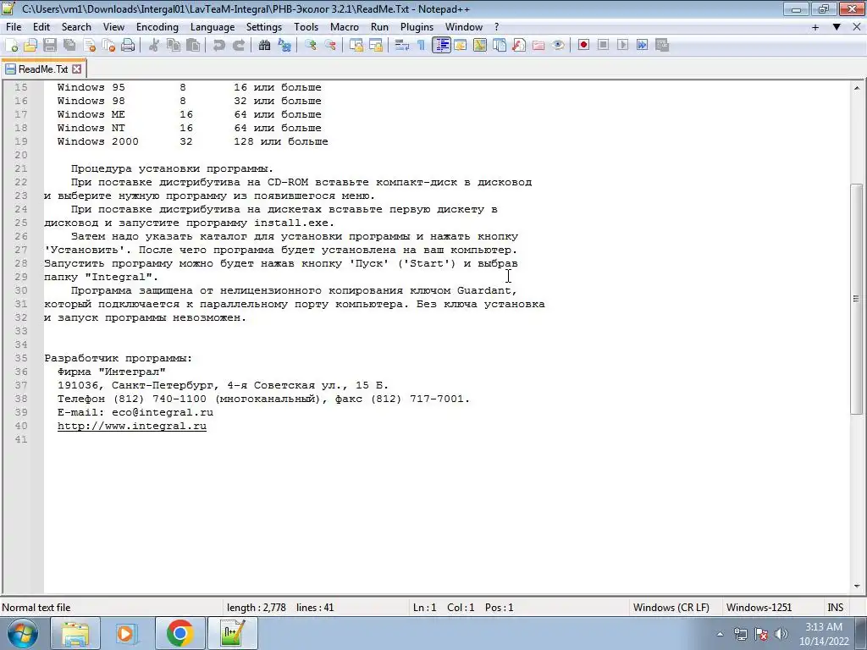Toggle the Monitoring eye icon
The height and width of the screenshot is (650, 867).
(558, 46)
